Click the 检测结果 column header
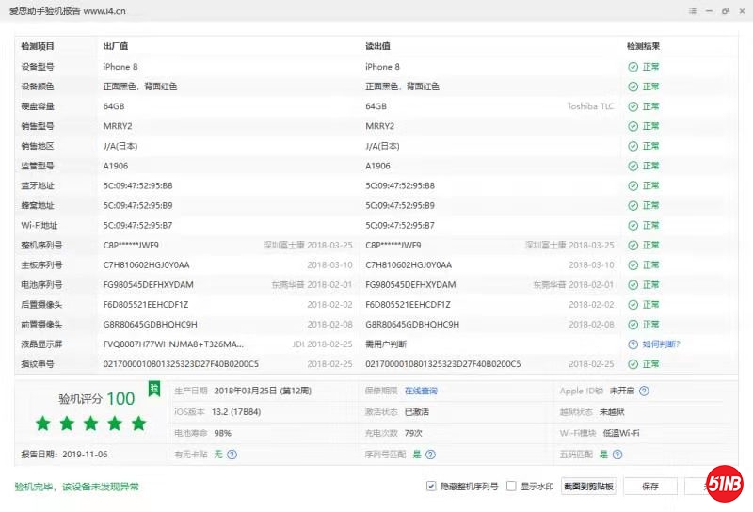This screenshot has height=512, width=753. [x=644, y=46]
